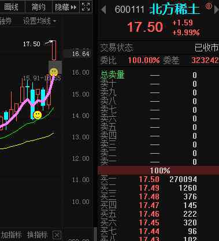
Task: Click the 总卖量 label
Action: tap(113, 75)
